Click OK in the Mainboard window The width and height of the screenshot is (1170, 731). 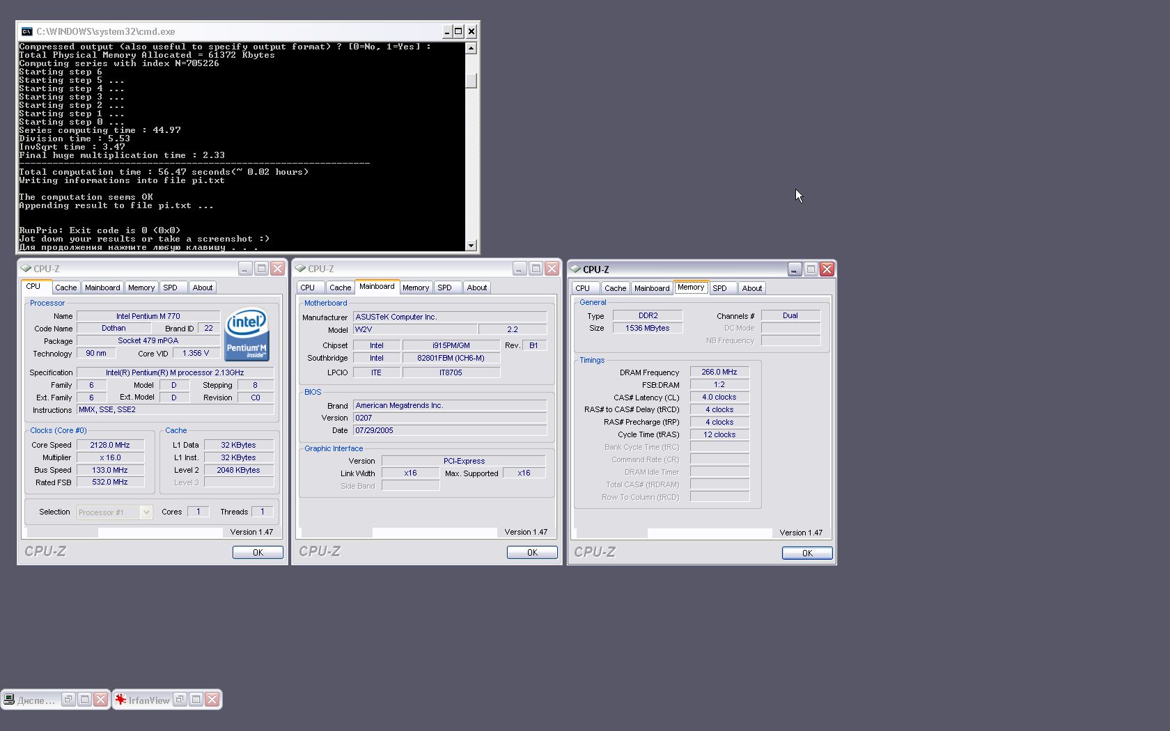coord(532,552)
